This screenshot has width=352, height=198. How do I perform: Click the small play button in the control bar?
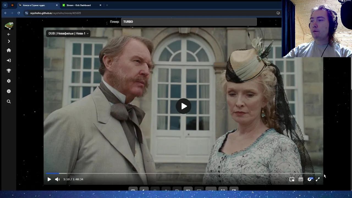click(x=49, y=179)
